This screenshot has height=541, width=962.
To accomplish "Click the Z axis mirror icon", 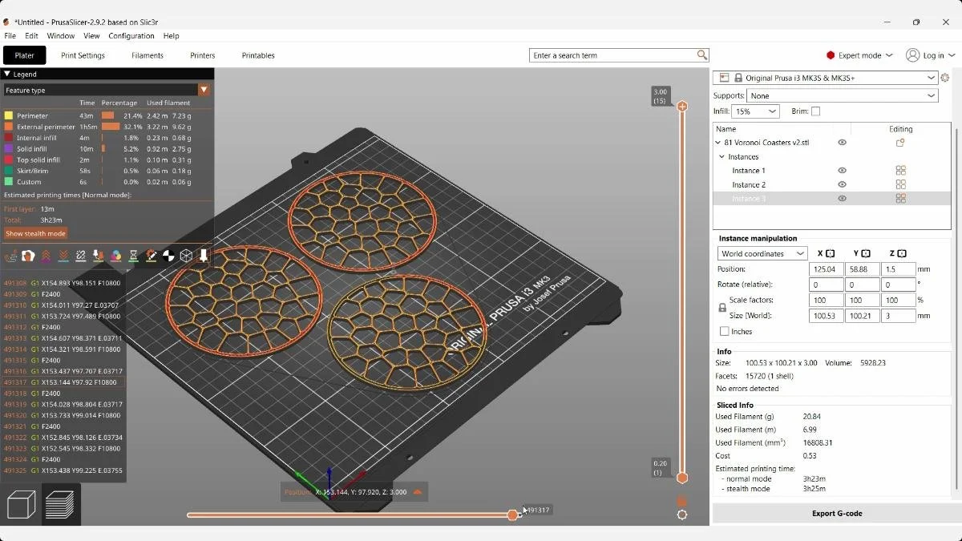I will click(x=902, y=253).
